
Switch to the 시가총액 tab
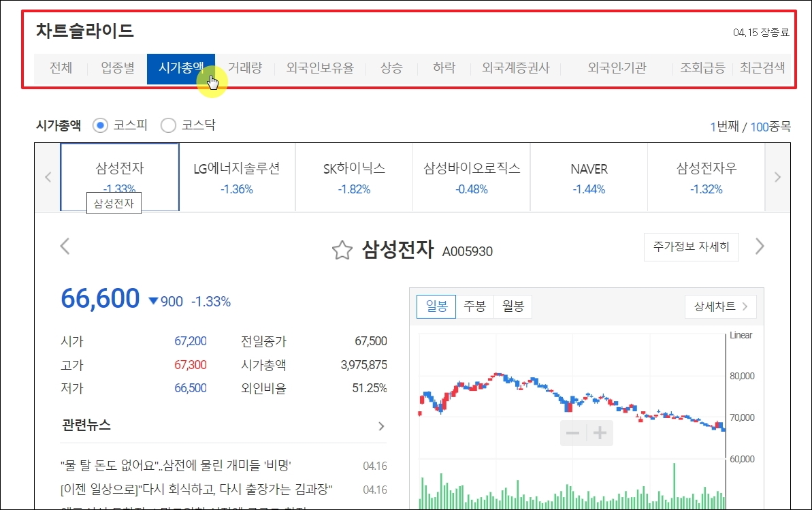point(181,68)
